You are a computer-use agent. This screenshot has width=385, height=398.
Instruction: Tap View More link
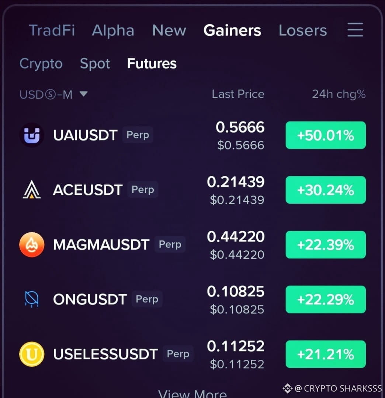(192, 393)
